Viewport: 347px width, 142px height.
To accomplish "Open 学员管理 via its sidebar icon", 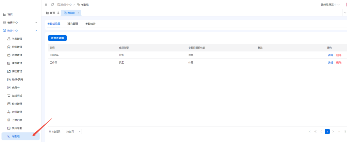I will pos(9,39).
